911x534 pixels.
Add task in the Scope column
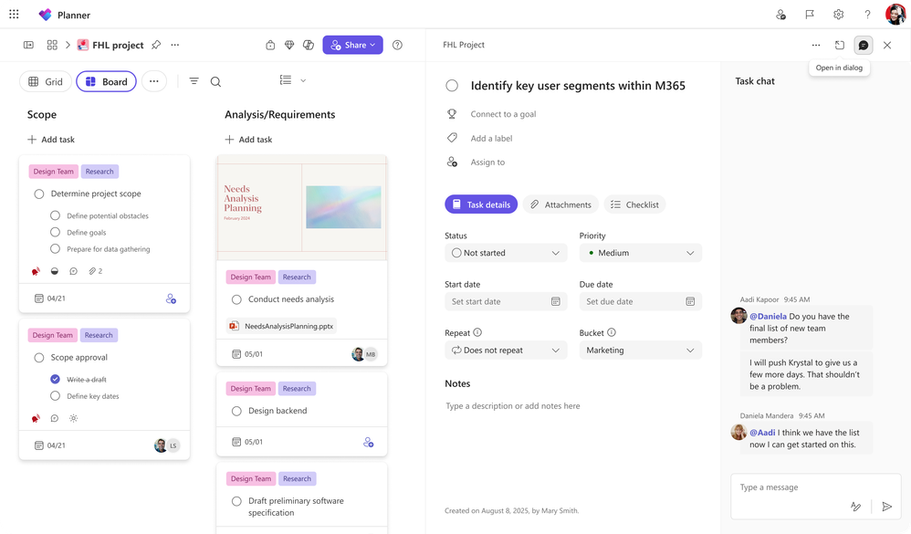(51, 140)
